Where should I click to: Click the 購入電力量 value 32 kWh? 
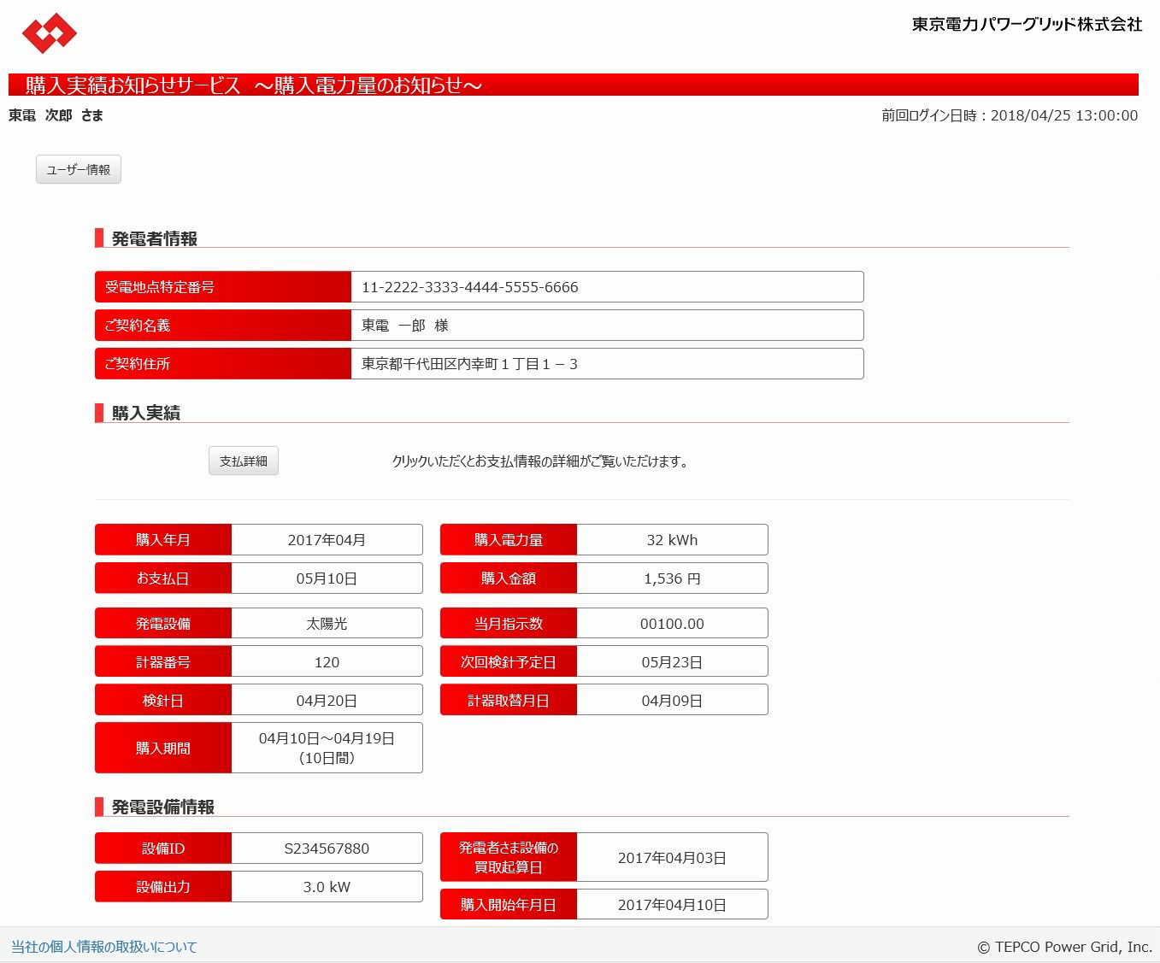(672, 540)
